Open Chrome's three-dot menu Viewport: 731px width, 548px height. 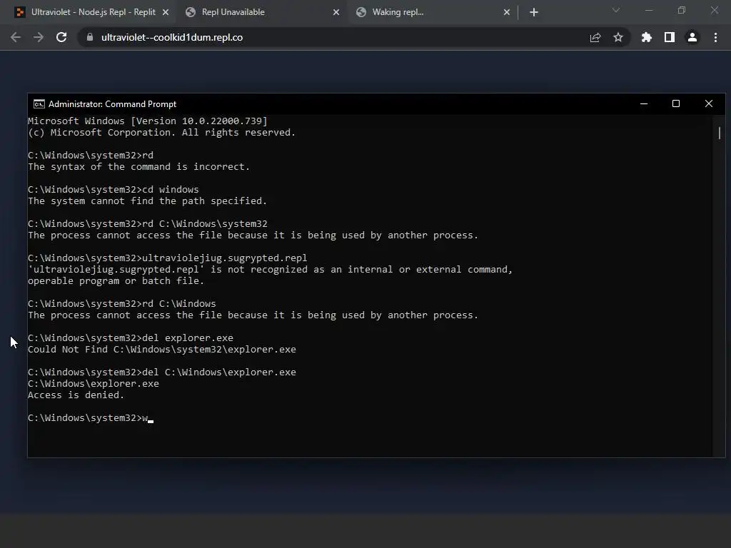click(x=715, y=37)
